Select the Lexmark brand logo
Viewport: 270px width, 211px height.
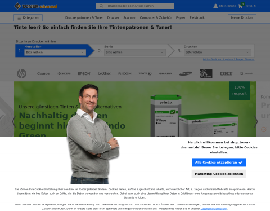click(x=246, y=73)
